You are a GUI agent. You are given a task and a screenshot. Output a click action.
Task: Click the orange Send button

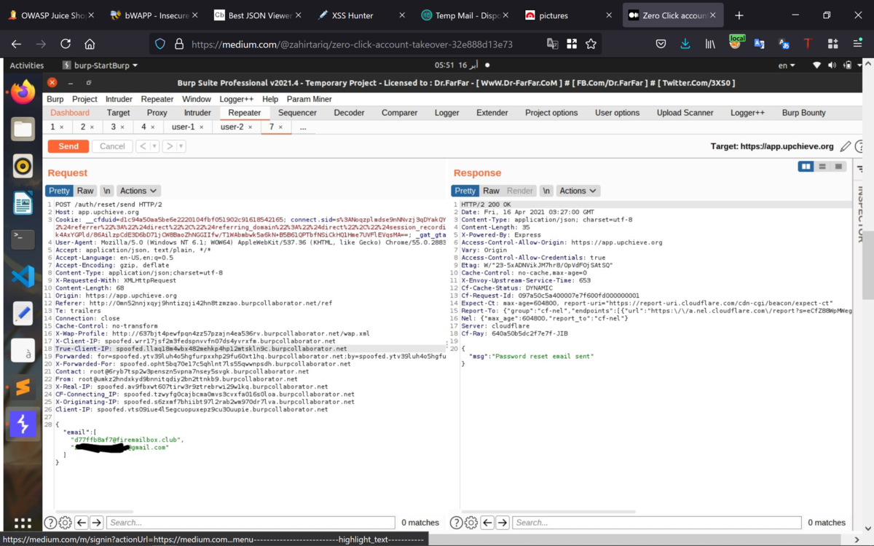pyautogui.click(x=68, y=146)
